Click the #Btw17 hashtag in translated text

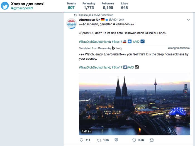(x=117, y=67)
